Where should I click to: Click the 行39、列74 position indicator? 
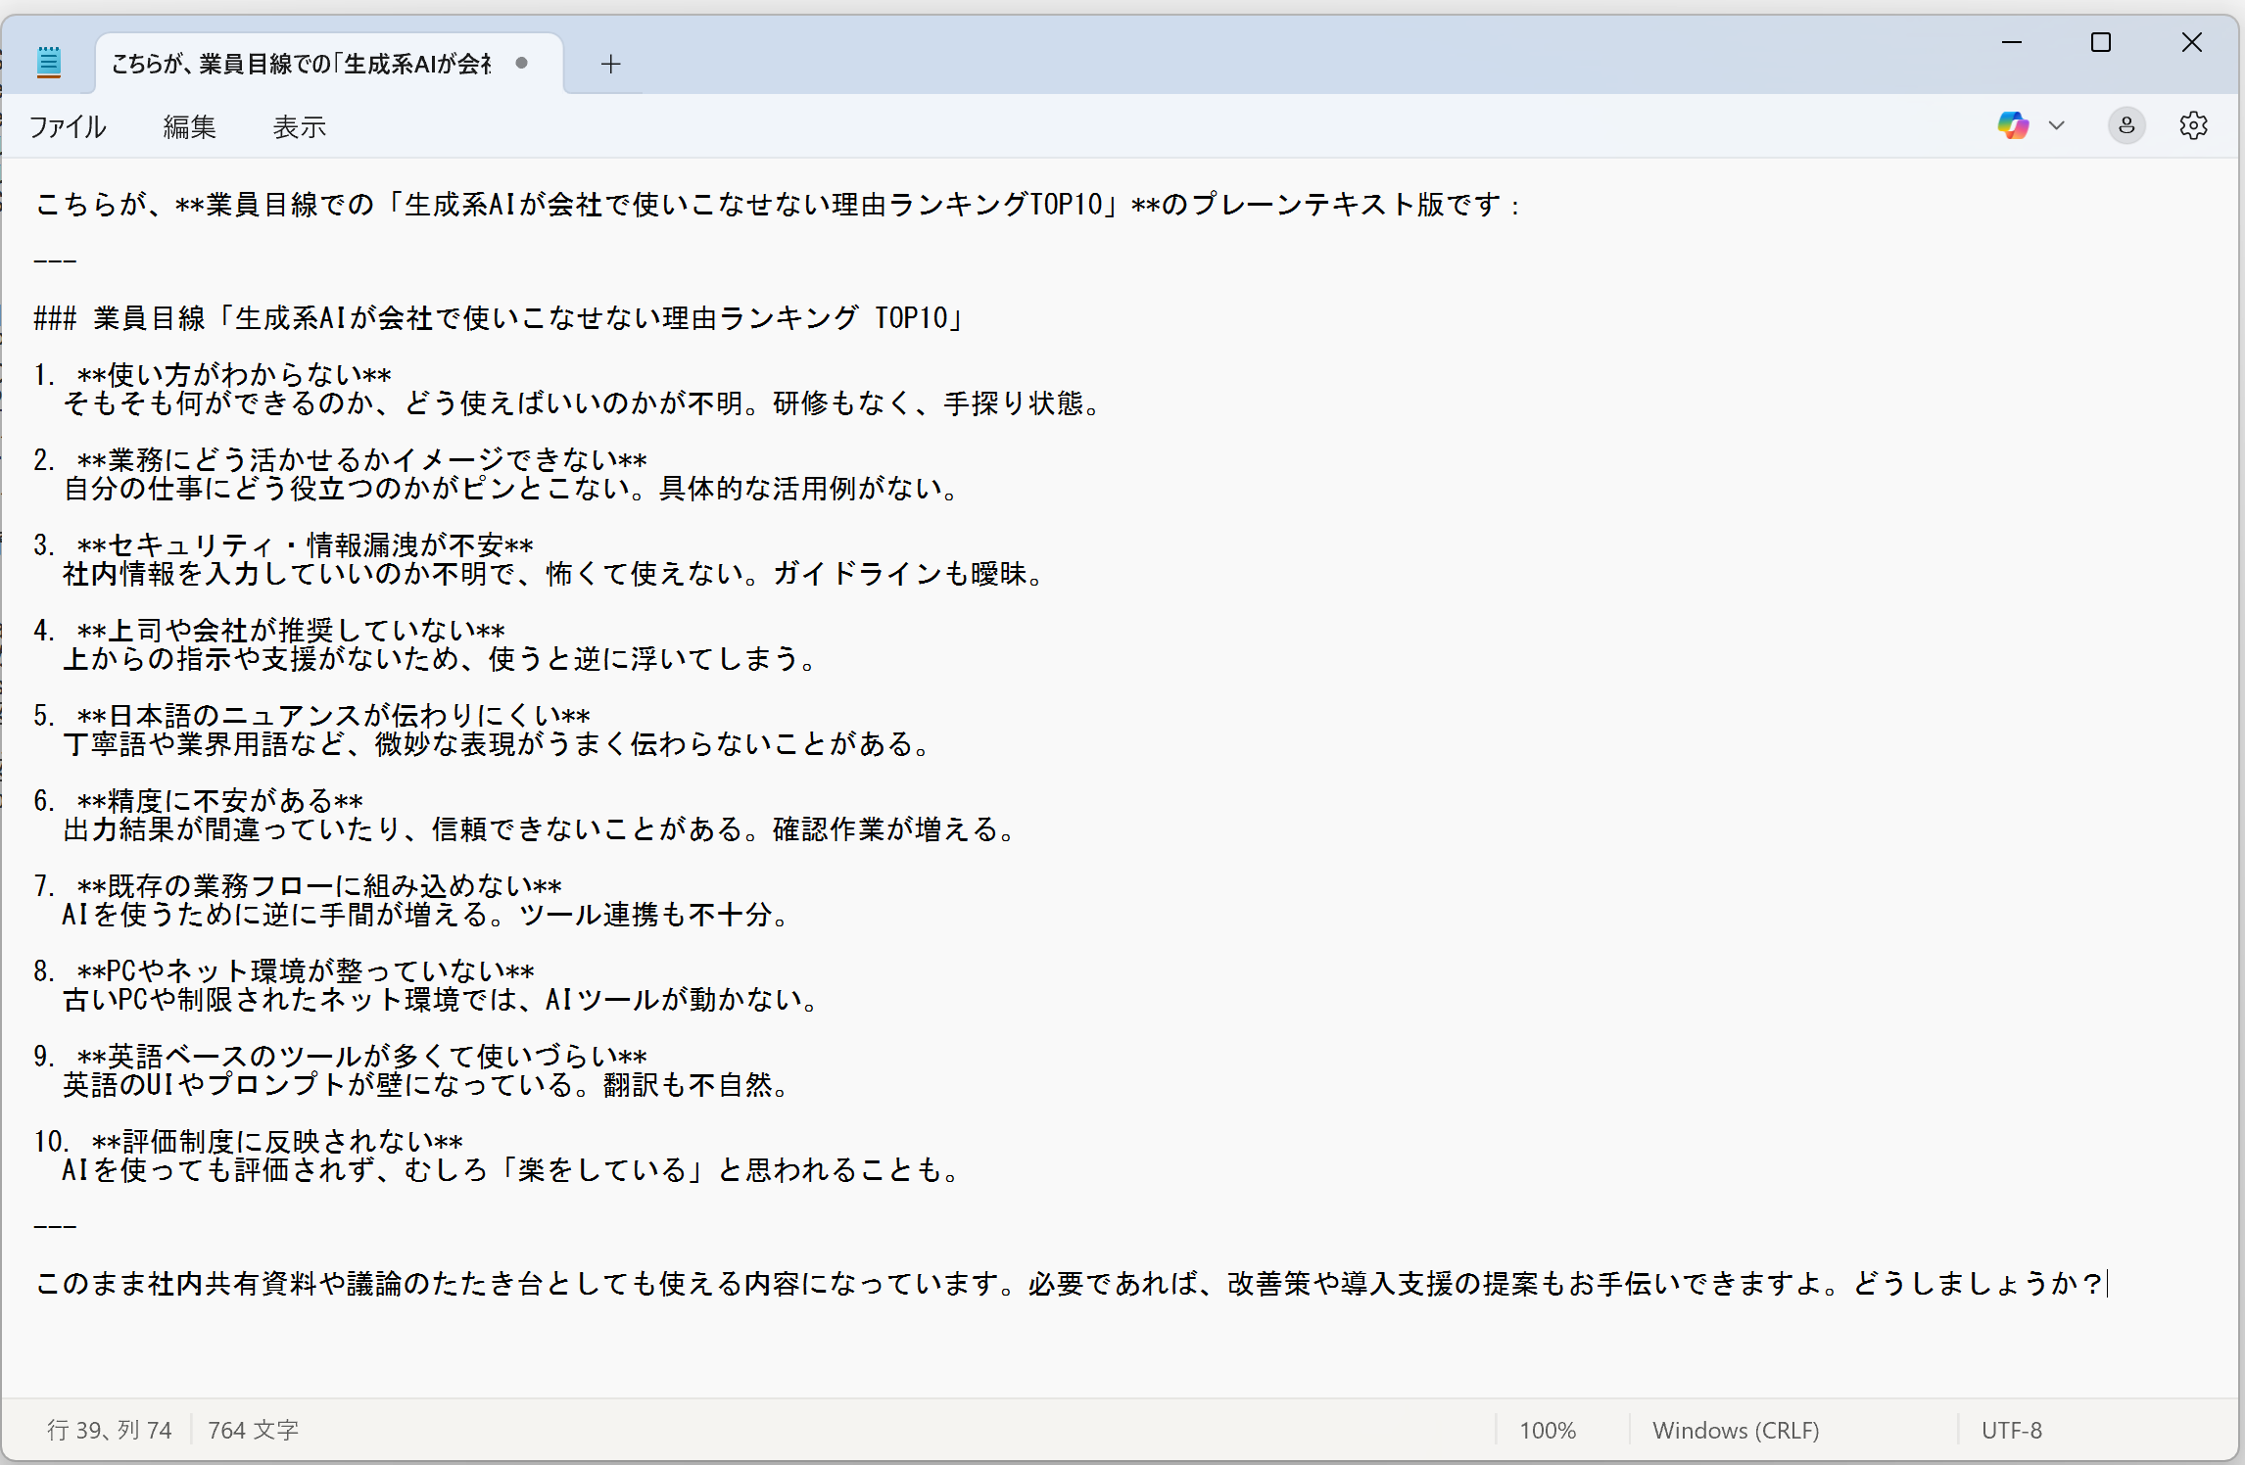(x=110, y=1430)
